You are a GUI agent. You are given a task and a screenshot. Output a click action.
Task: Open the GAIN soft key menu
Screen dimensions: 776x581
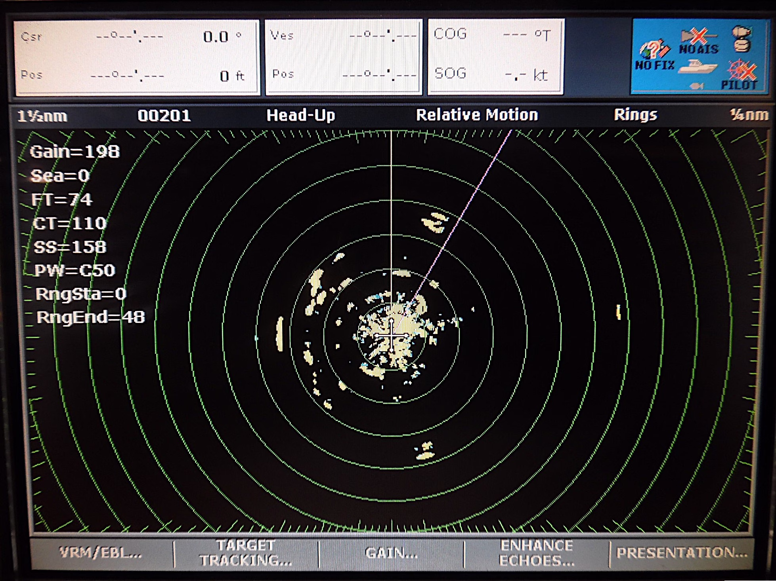tap(391, 553)
